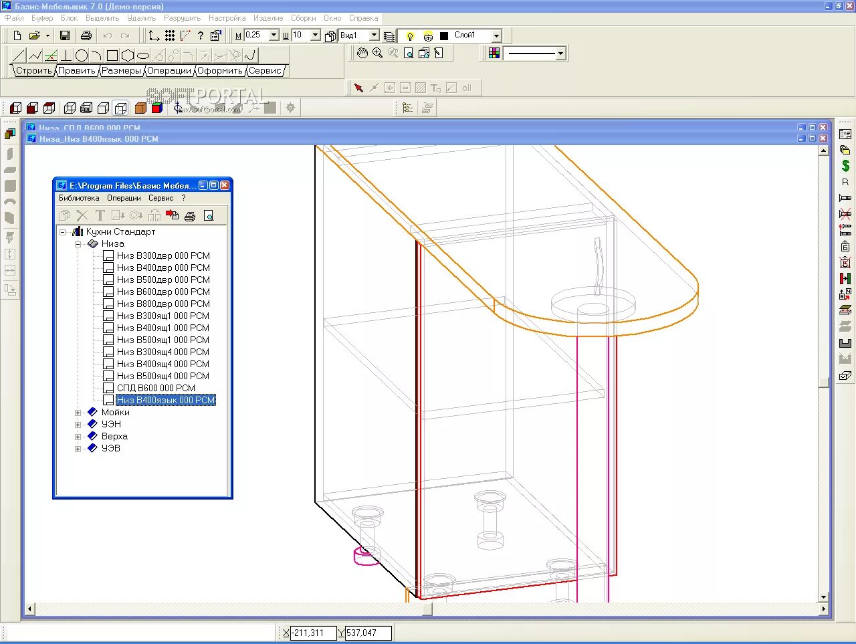Print using the main toolbar printer icon
The height and width of the screenshot is (644, 856).
[86, 35]
